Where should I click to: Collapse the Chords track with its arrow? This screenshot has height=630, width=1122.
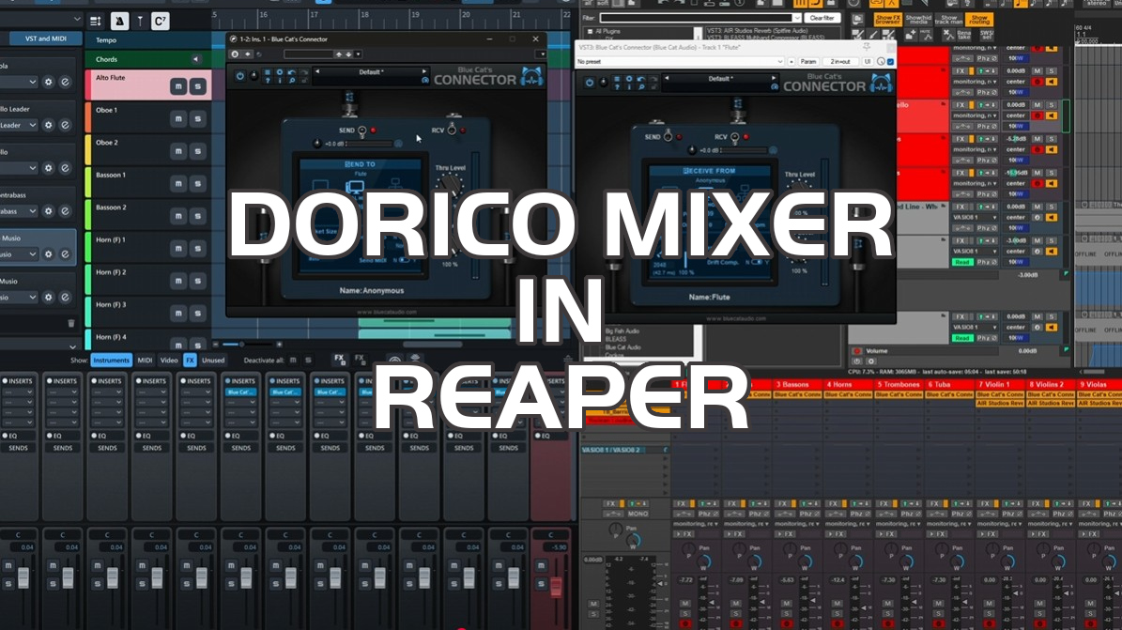(195, 59)
